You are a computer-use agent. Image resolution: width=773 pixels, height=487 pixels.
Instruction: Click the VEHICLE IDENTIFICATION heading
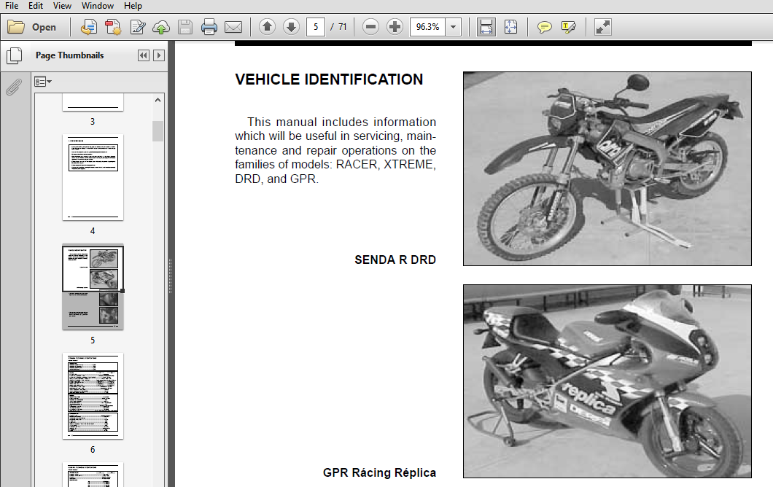click(x=329, y=79)
